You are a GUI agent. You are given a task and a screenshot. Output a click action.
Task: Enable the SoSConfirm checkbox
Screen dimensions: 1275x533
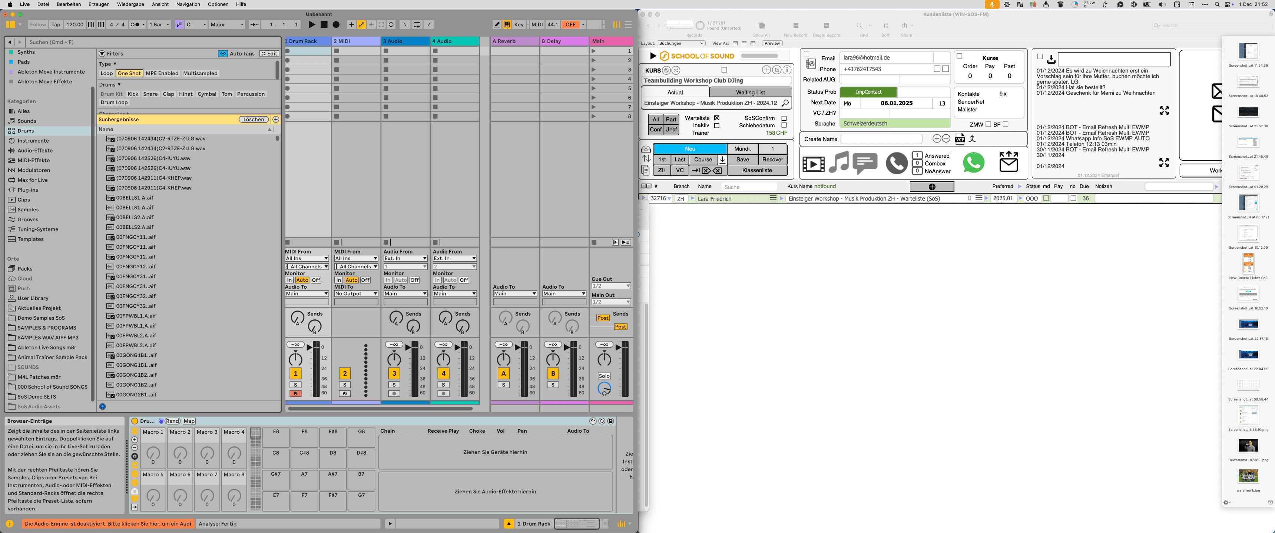(x=784, y=118)
